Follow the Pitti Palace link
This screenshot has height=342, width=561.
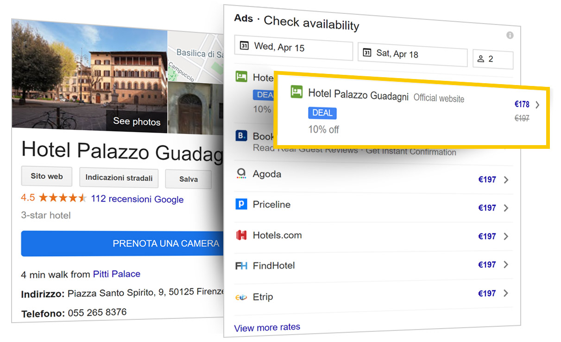[x=117, y=274]
